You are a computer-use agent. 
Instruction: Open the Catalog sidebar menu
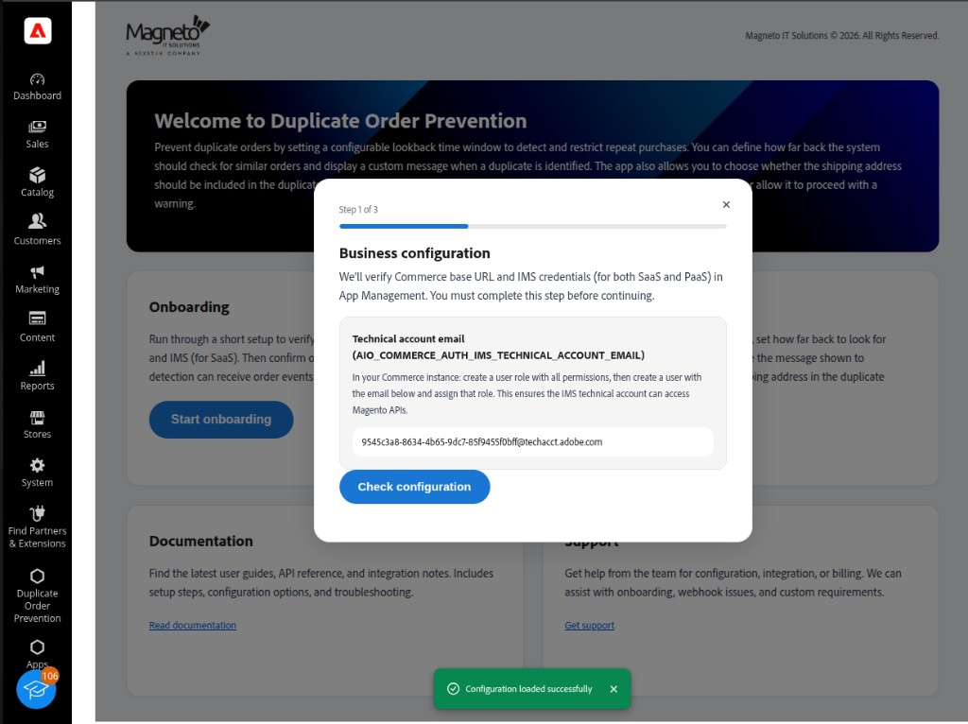click(37, 182)
